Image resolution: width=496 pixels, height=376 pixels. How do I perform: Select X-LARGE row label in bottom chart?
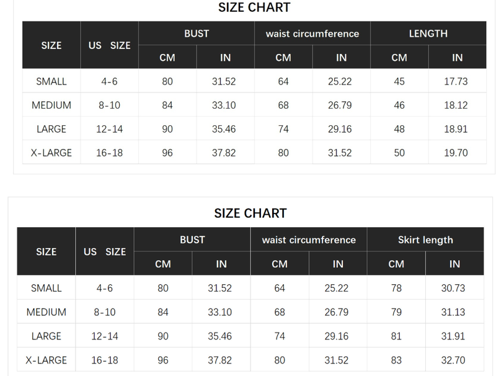(46, 360)
